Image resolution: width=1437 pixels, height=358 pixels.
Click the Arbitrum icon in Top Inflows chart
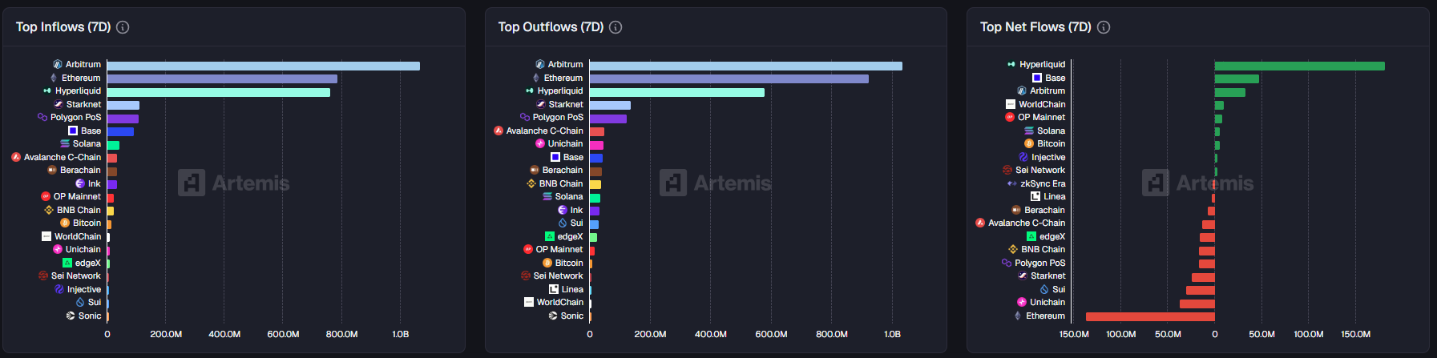(x=58, y=64)
